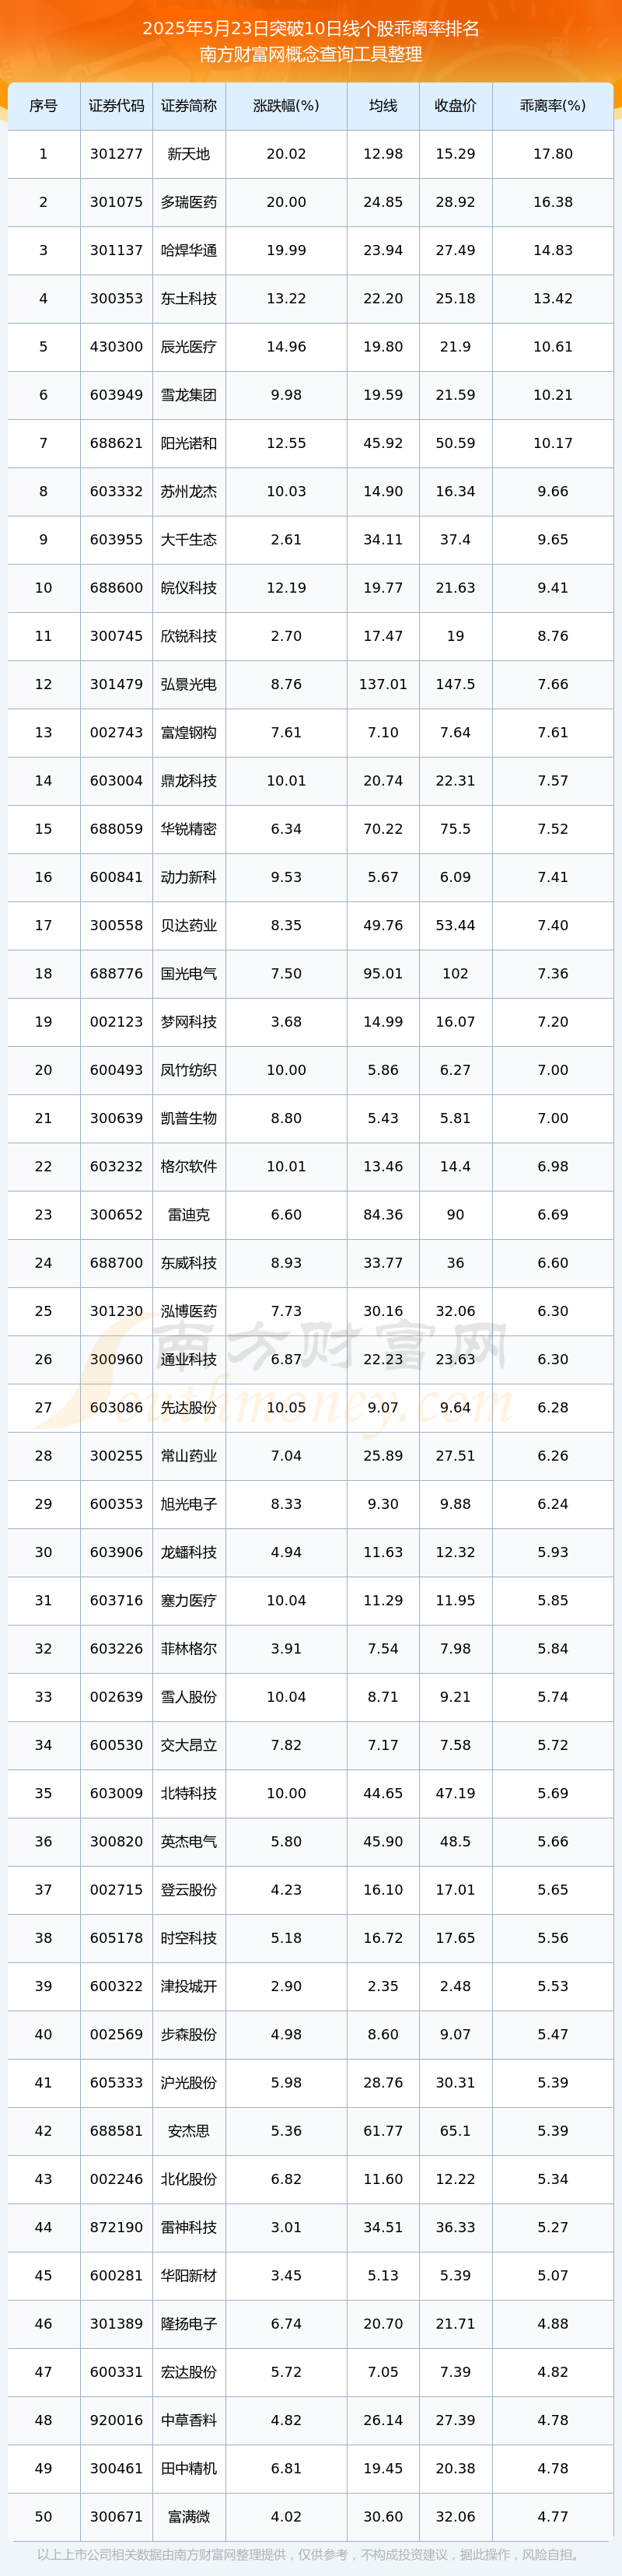The height and width of the screenshot is (2576, 622).
Task: Select stock code 301137
Action: point(116,250)
